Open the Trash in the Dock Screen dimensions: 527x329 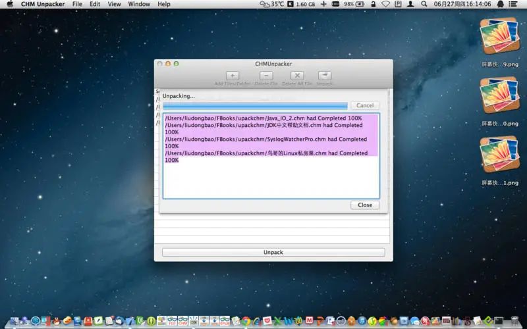pos(514,321)
